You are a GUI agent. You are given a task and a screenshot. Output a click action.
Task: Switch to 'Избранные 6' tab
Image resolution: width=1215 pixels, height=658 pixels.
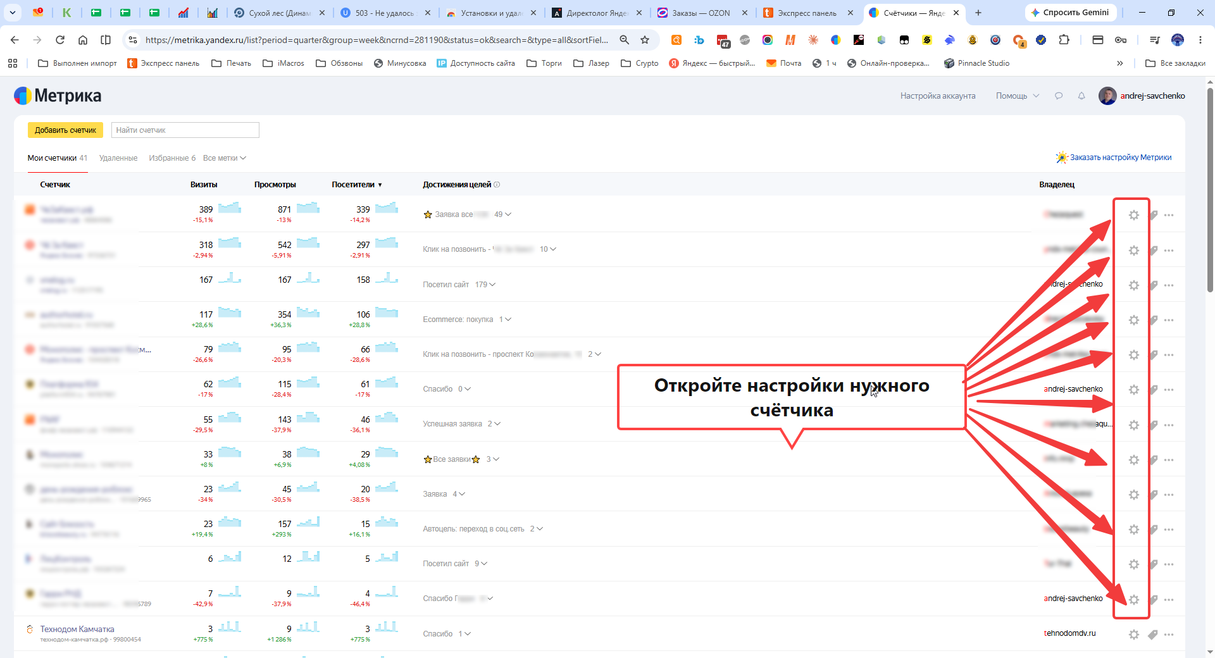pos(172,158)
